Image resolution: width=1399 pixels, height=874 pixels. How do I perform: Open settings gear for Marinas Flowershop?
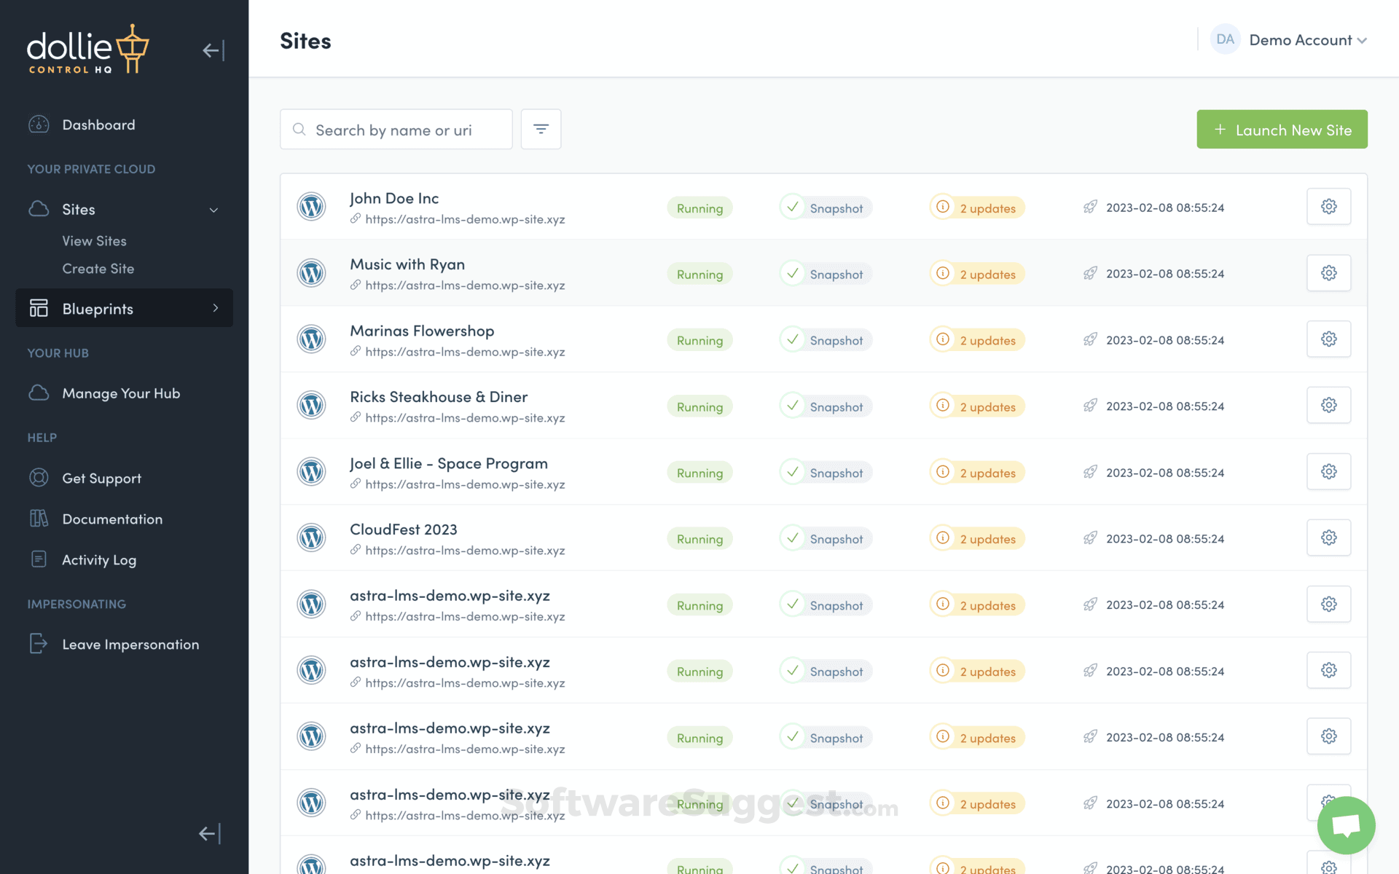pyautogui.click(x=1328, y=339)
